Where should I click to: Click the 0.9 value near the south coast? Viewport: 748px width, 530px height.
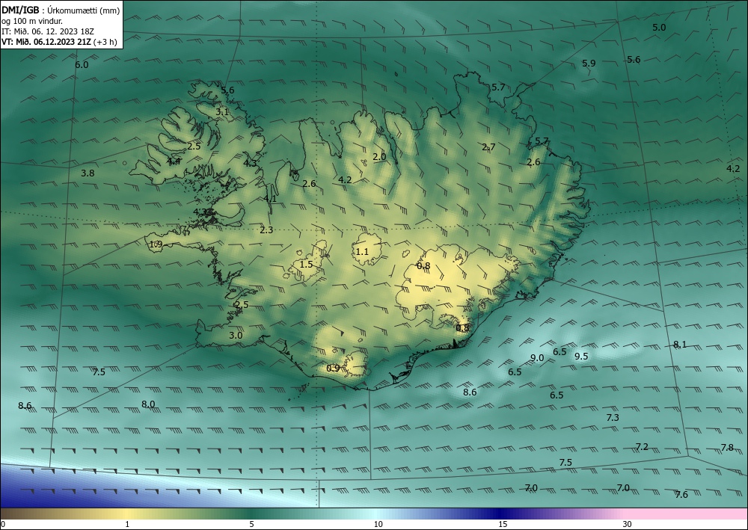[x=333, y=368]
